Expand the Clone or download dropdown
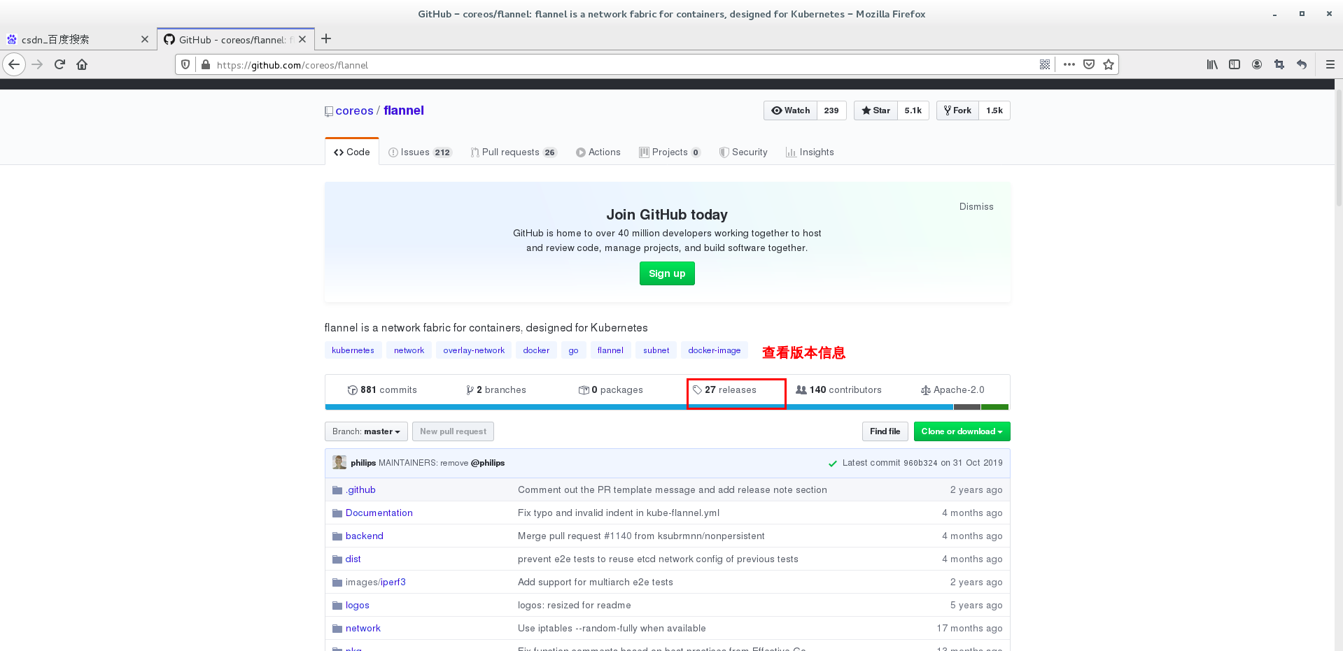The width and height of the screenshot is (1343, 651). click(962, 431)
